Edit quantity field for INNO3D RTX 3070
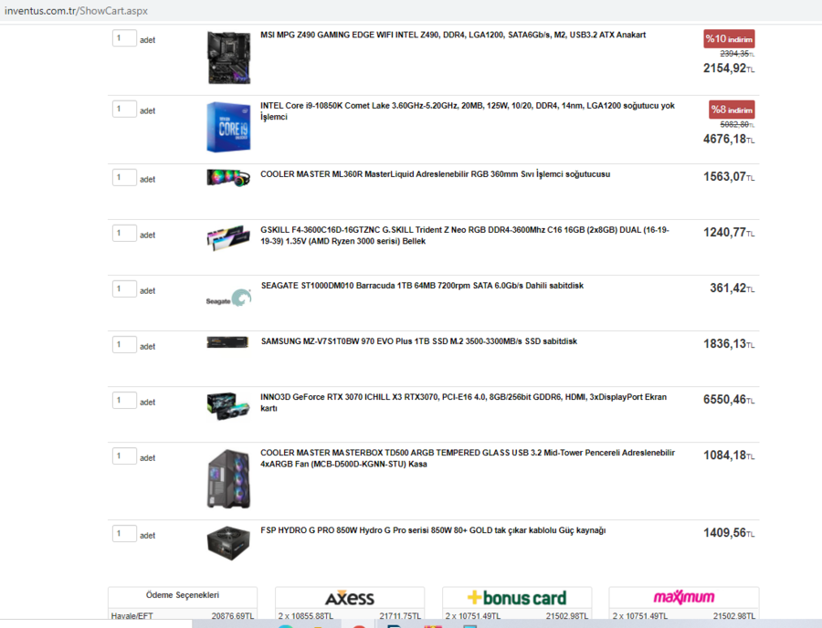The width and height of the screenshot is (822, 628). [x=124, y=400]
